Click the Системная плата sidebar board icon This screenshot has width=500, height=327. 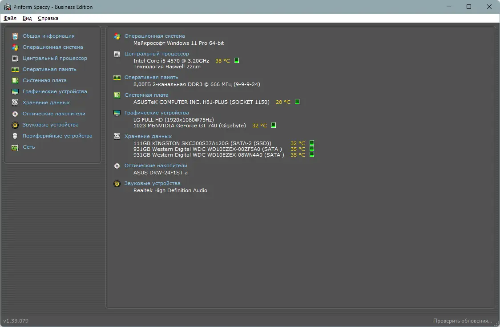15,80
